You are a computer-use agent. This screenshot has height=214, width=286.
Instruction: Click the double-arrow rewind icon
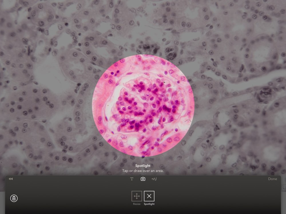pos(11,179)
